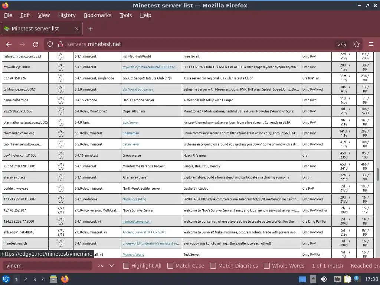The image size is (380, 285).
Task: Open the NodeCore (RUS) link
Action: (134, 199)
